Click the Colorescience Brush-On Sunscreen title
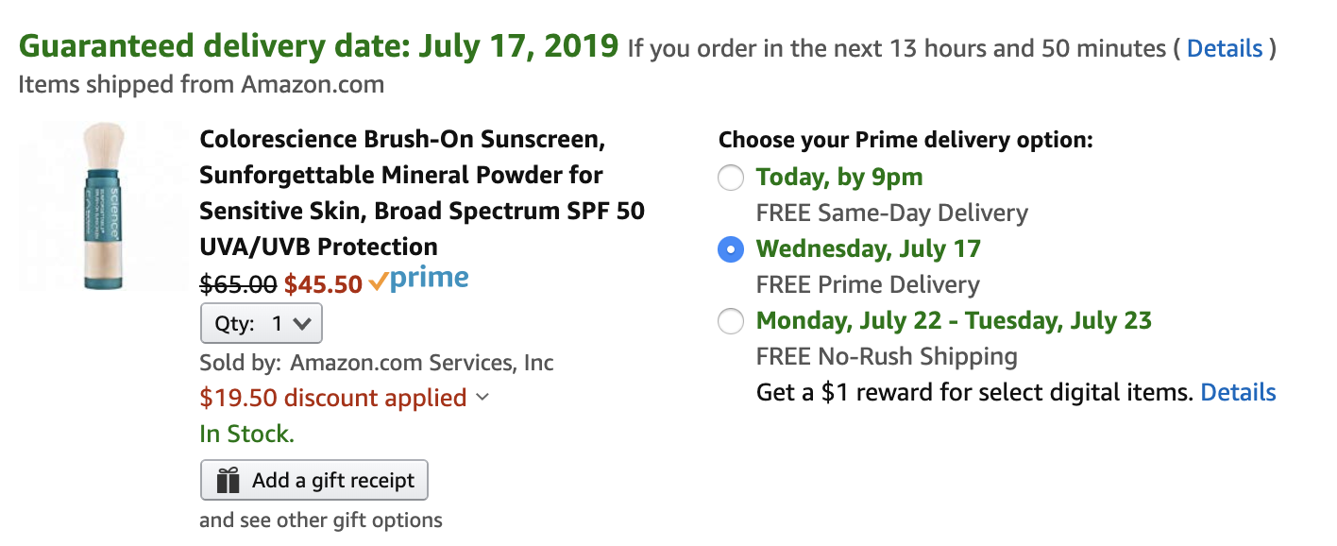This screenshot has width=1337, height=546. point(422,193)
